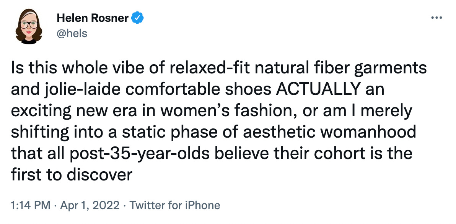The width and height of the screenshot is (456, 224).
Task: Click the Apr 1, 2022 date
Action: point(90,205)
